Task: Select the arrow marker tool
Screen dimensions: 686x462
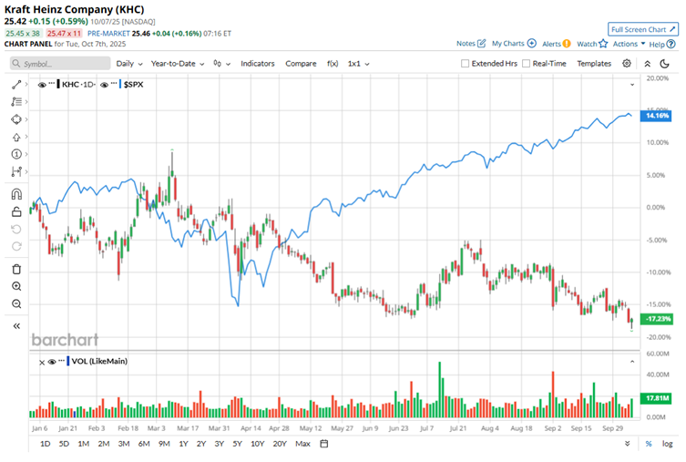Action: (16, 137)
